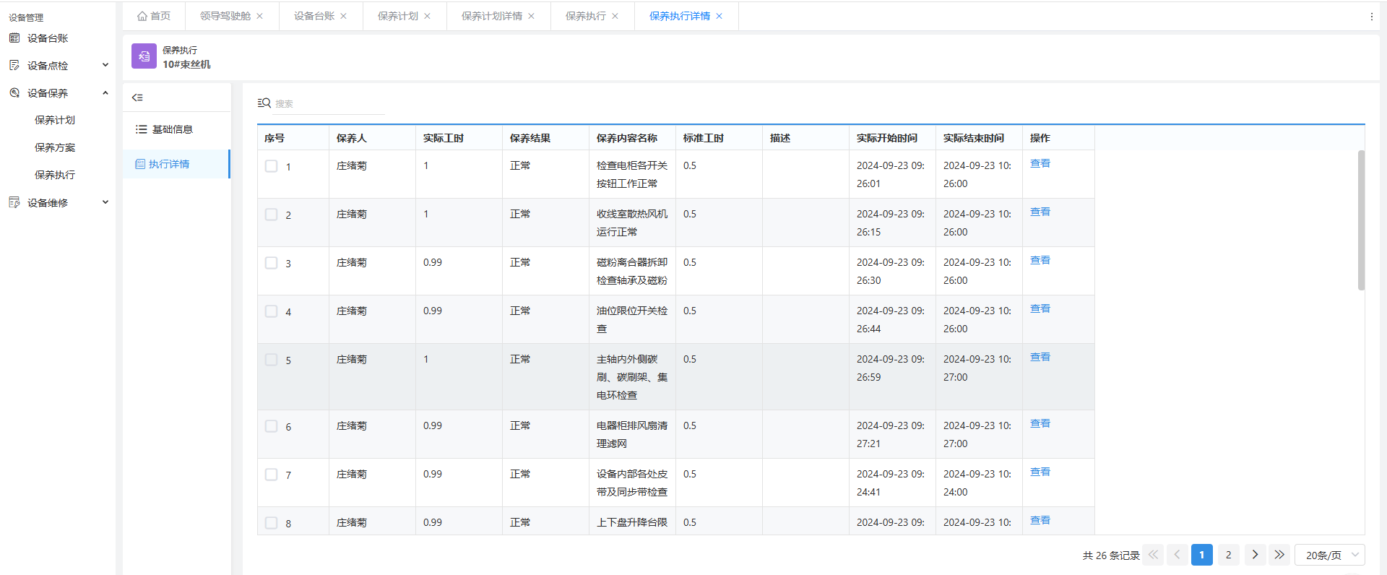Select the checkbox for row 1
Screen dimensions: 1387x575
(271, 166)
